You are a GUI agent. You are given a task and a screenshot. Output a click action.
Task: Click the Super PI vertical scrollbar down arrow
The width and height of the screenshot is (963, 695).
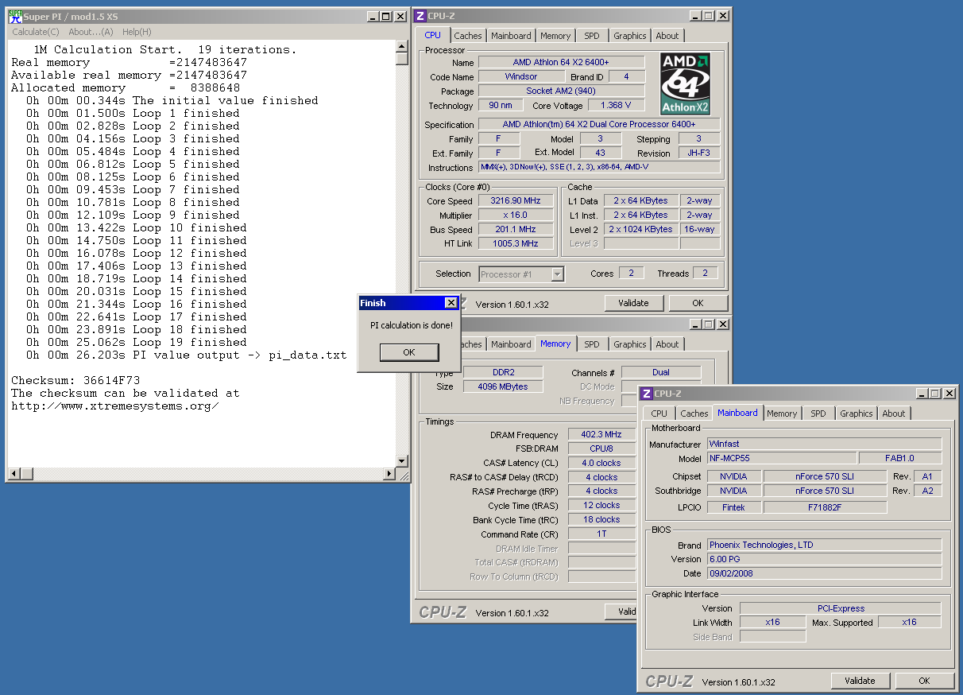[x=402, y=461]
